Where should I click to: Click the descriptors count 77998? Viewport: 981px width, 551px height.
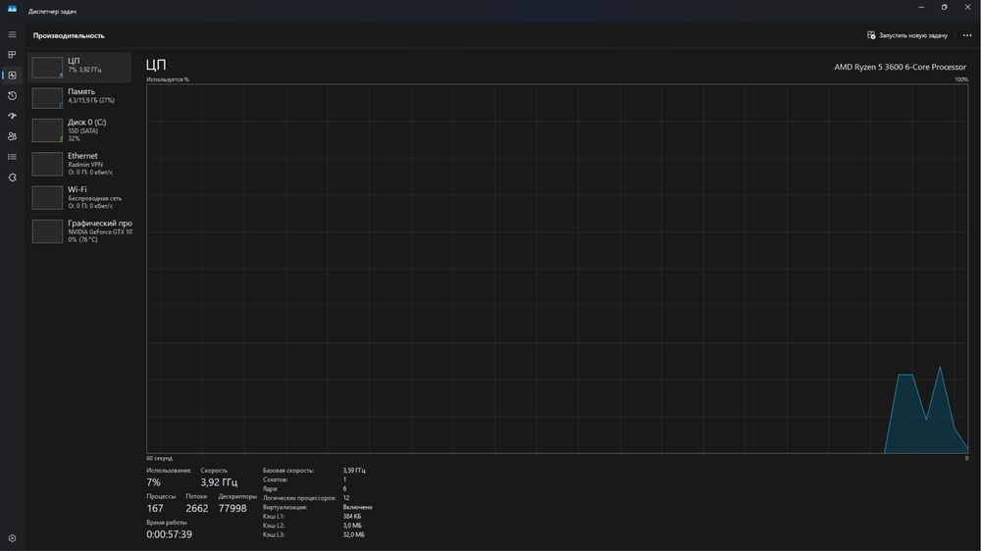click(232, 509)
